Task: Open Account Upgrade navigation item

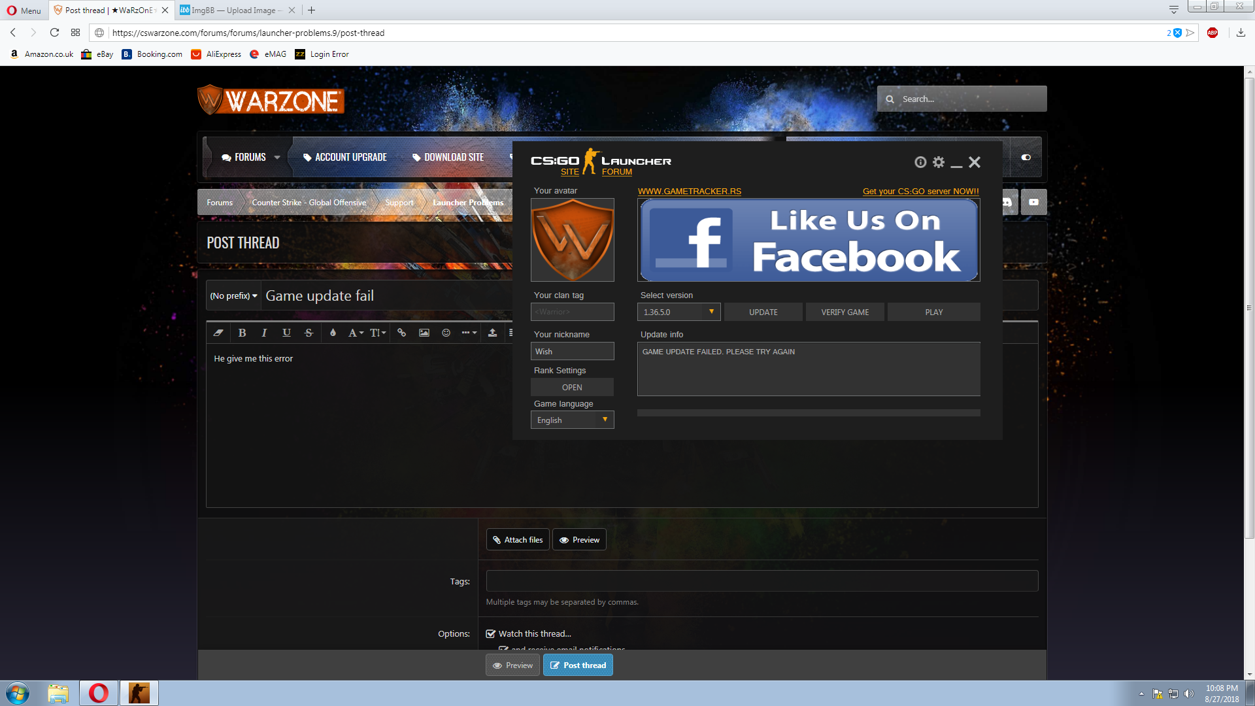Action: click(345, 158)
